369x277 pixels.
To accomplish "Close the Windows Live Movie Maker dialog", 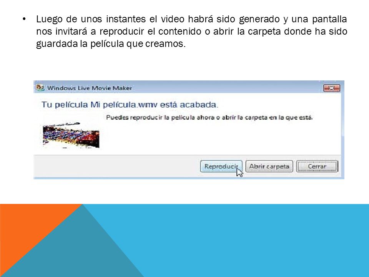I will 332,88.
